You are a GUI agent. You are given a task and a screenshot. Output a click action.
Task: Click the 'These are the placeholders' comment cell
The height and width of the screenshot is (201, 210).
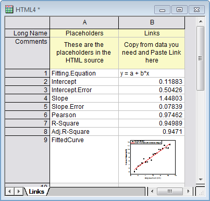[x=84, y=53]
